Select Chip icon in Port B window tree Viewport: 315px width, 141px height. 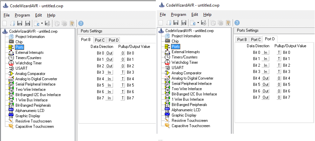(12, 42)
